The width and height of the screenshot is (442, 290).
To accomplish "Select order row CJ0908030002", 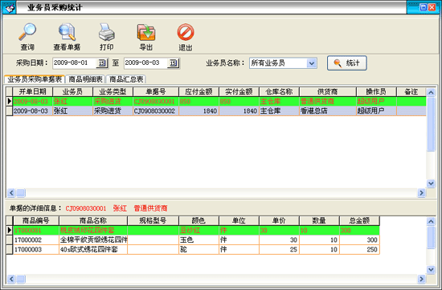I will coord(216,111).
